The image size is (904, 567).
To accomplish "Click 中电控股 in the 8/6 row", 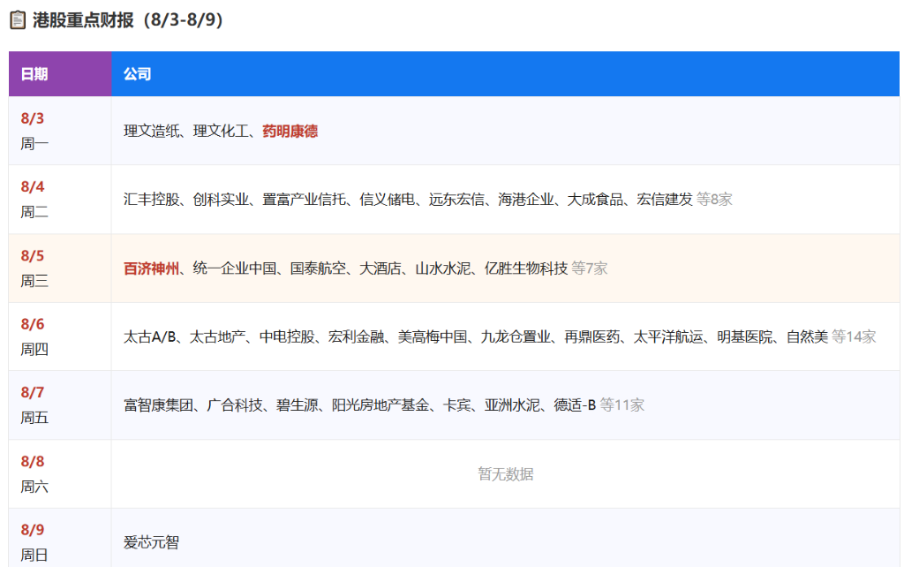I will pos(287,336).
